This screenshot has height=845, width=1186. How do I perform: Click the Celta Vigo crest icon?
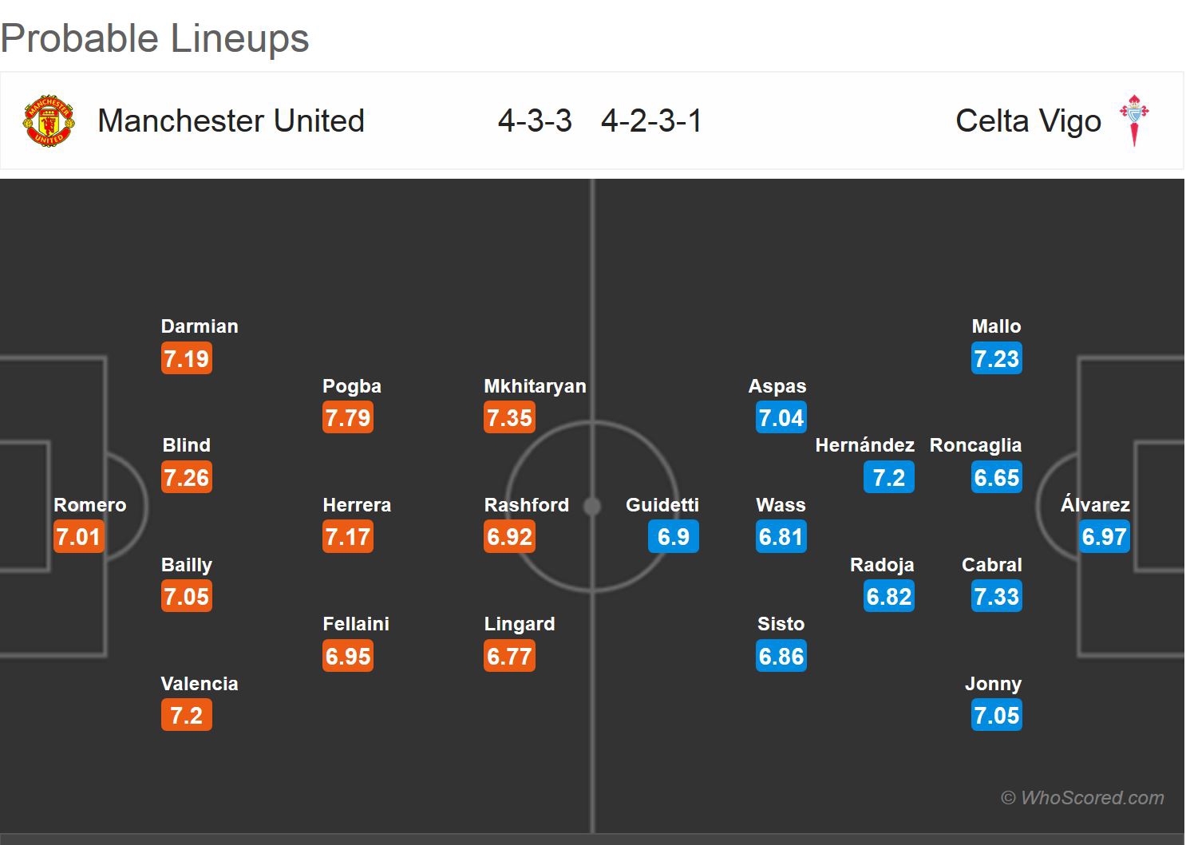pos(1134,120)
